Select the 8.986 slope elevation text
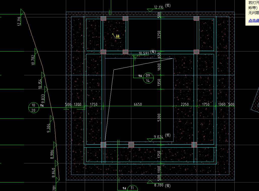259x191 pixels. [x=52, y=154]
